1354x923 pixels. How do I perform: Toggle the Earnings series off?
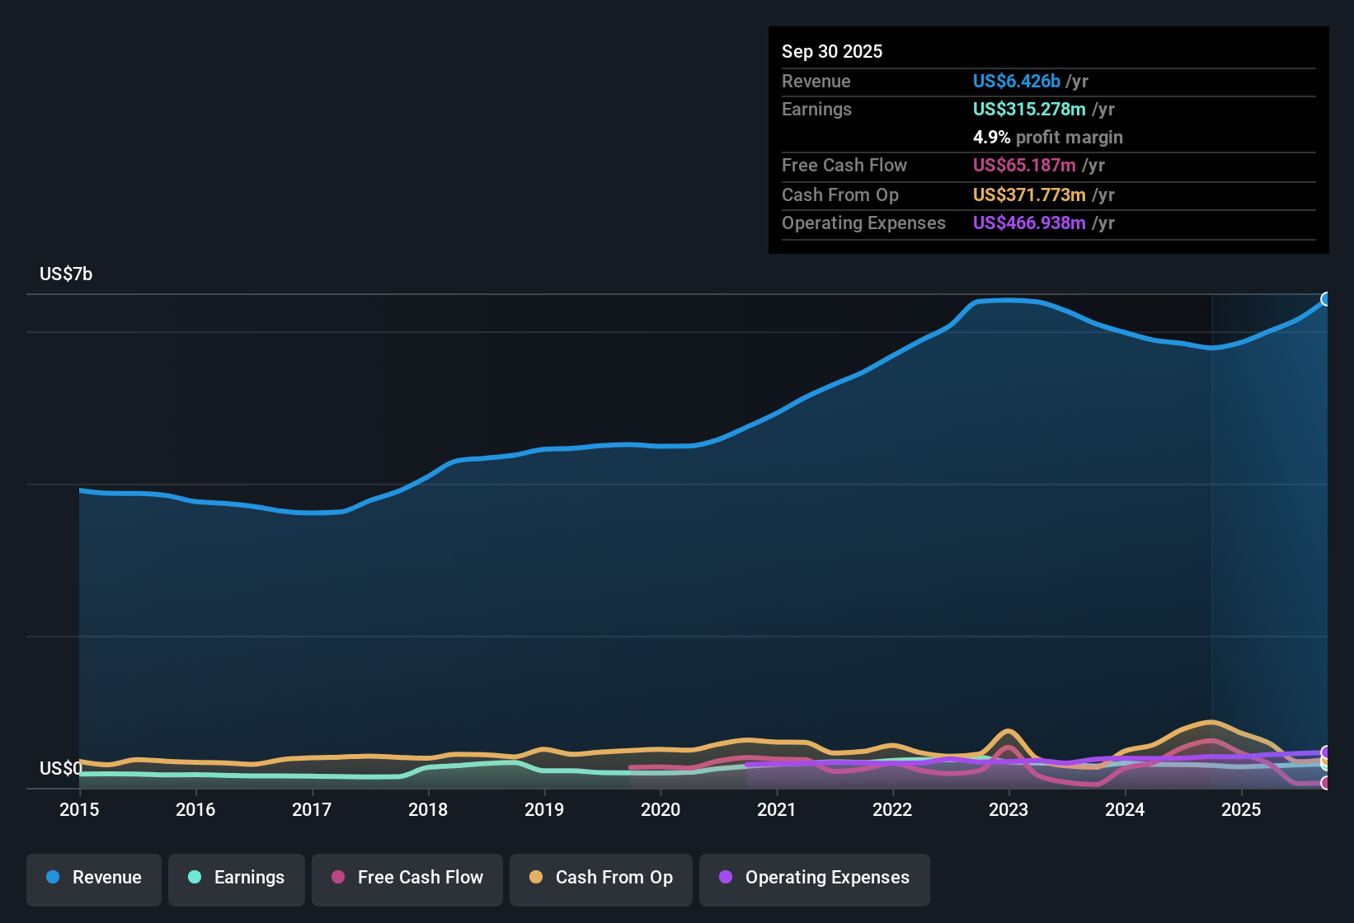pos(236,878)
